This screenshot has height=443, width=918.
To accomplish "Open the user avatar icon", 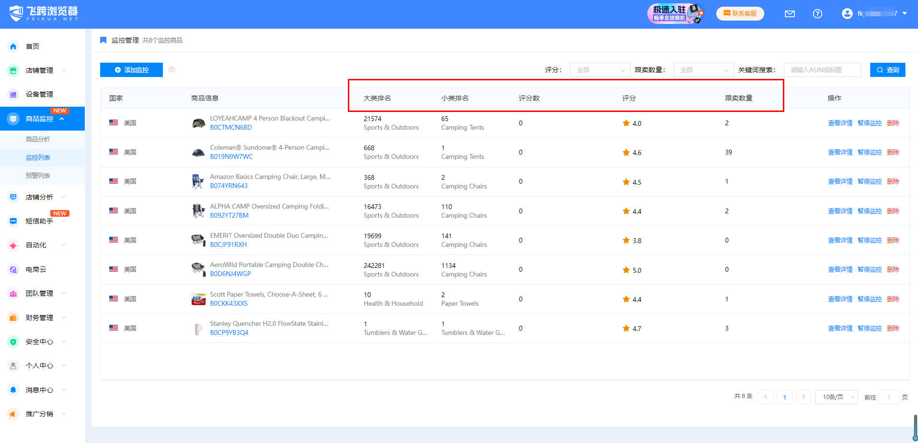I will pos(847,13).
